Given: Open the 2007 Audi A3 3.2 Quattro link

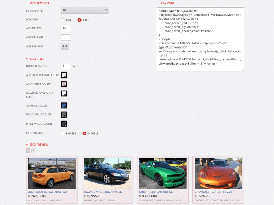Looking at the screenshot, I should pos(48,192).
